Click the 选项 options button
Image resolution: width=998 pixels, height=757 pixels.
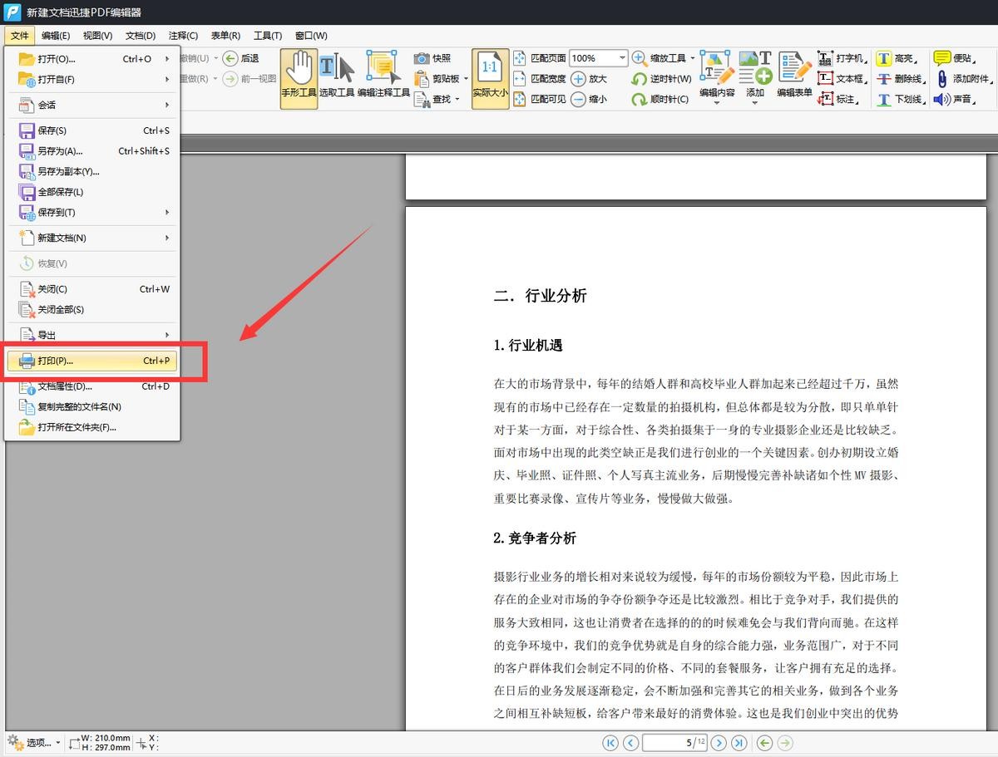click(x=33, y=742)
